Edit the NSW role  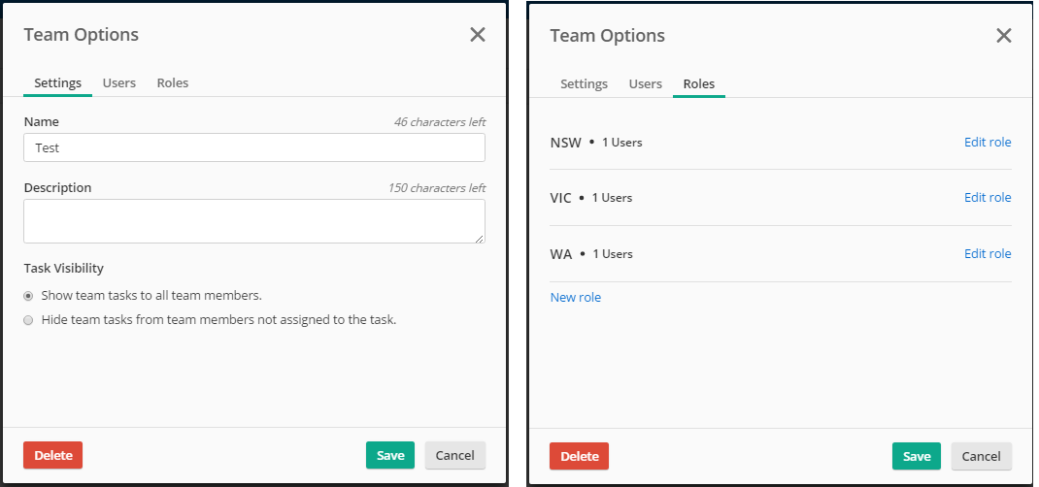988,143
